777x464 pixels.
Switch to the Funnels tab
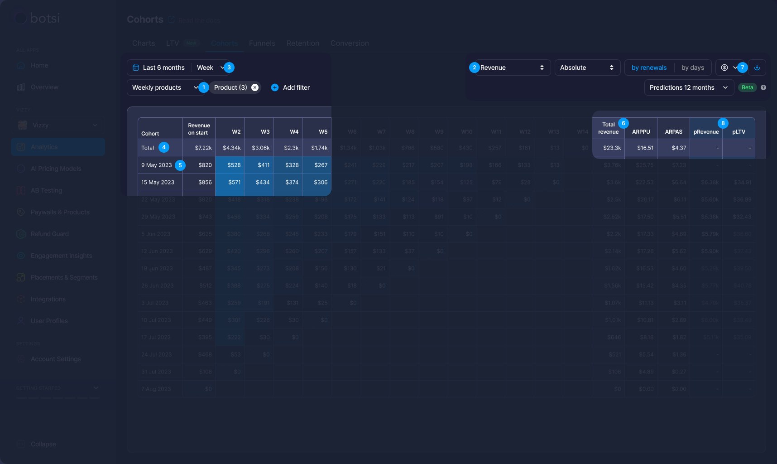pyautogui.click(x=262, y=43)
